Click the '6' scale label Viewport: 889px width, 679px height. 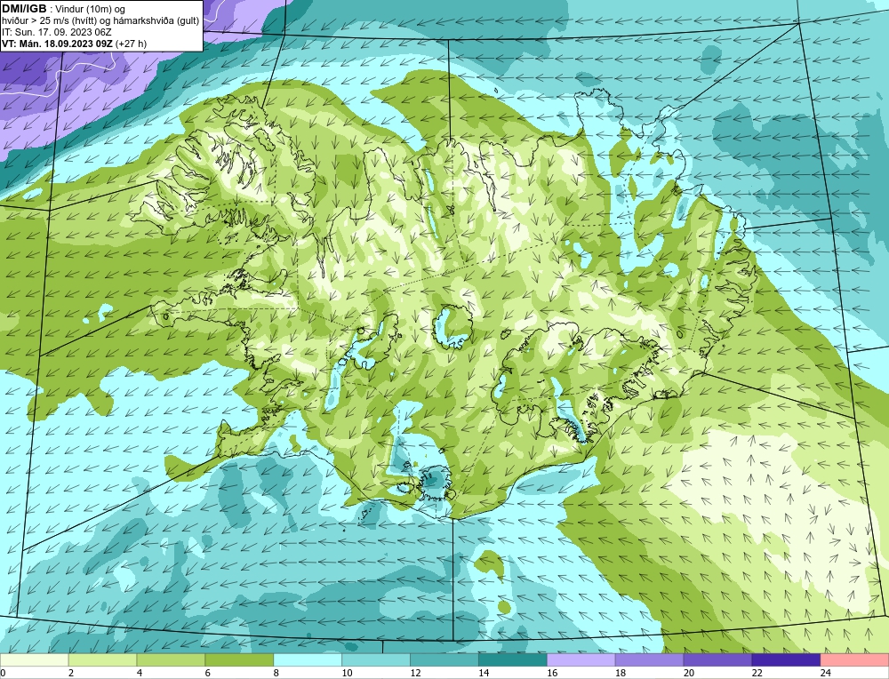point(207,673)
